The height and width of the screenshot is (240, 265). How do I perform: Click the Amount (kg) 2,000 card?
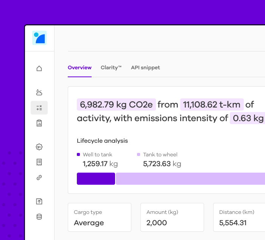click(x=172, y=217)
